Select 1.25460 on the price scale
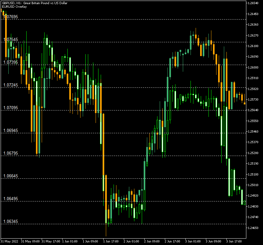 coord(254,132)
